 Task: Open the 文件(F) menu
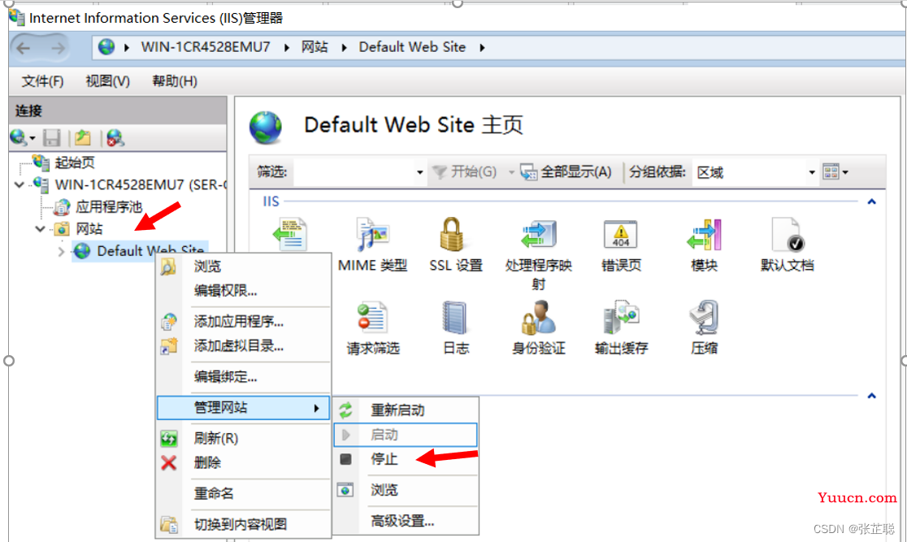tap(43, 81)
